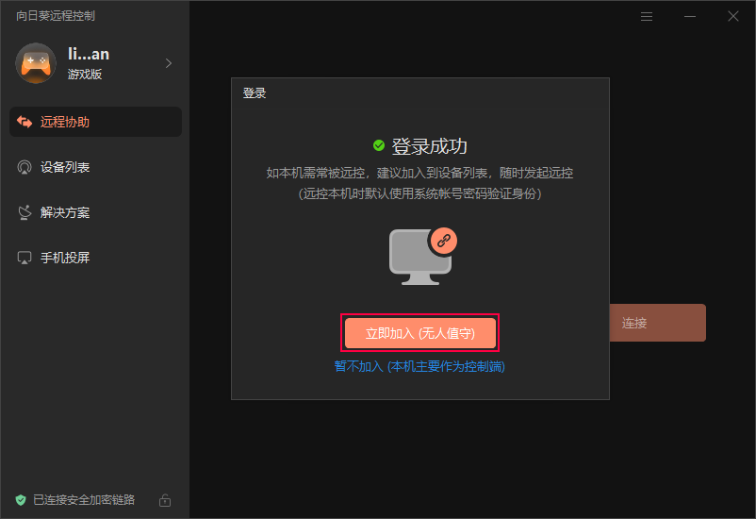Open the 解决方案 sidebar item
The image size is (756, 519).
pos(95,212)
